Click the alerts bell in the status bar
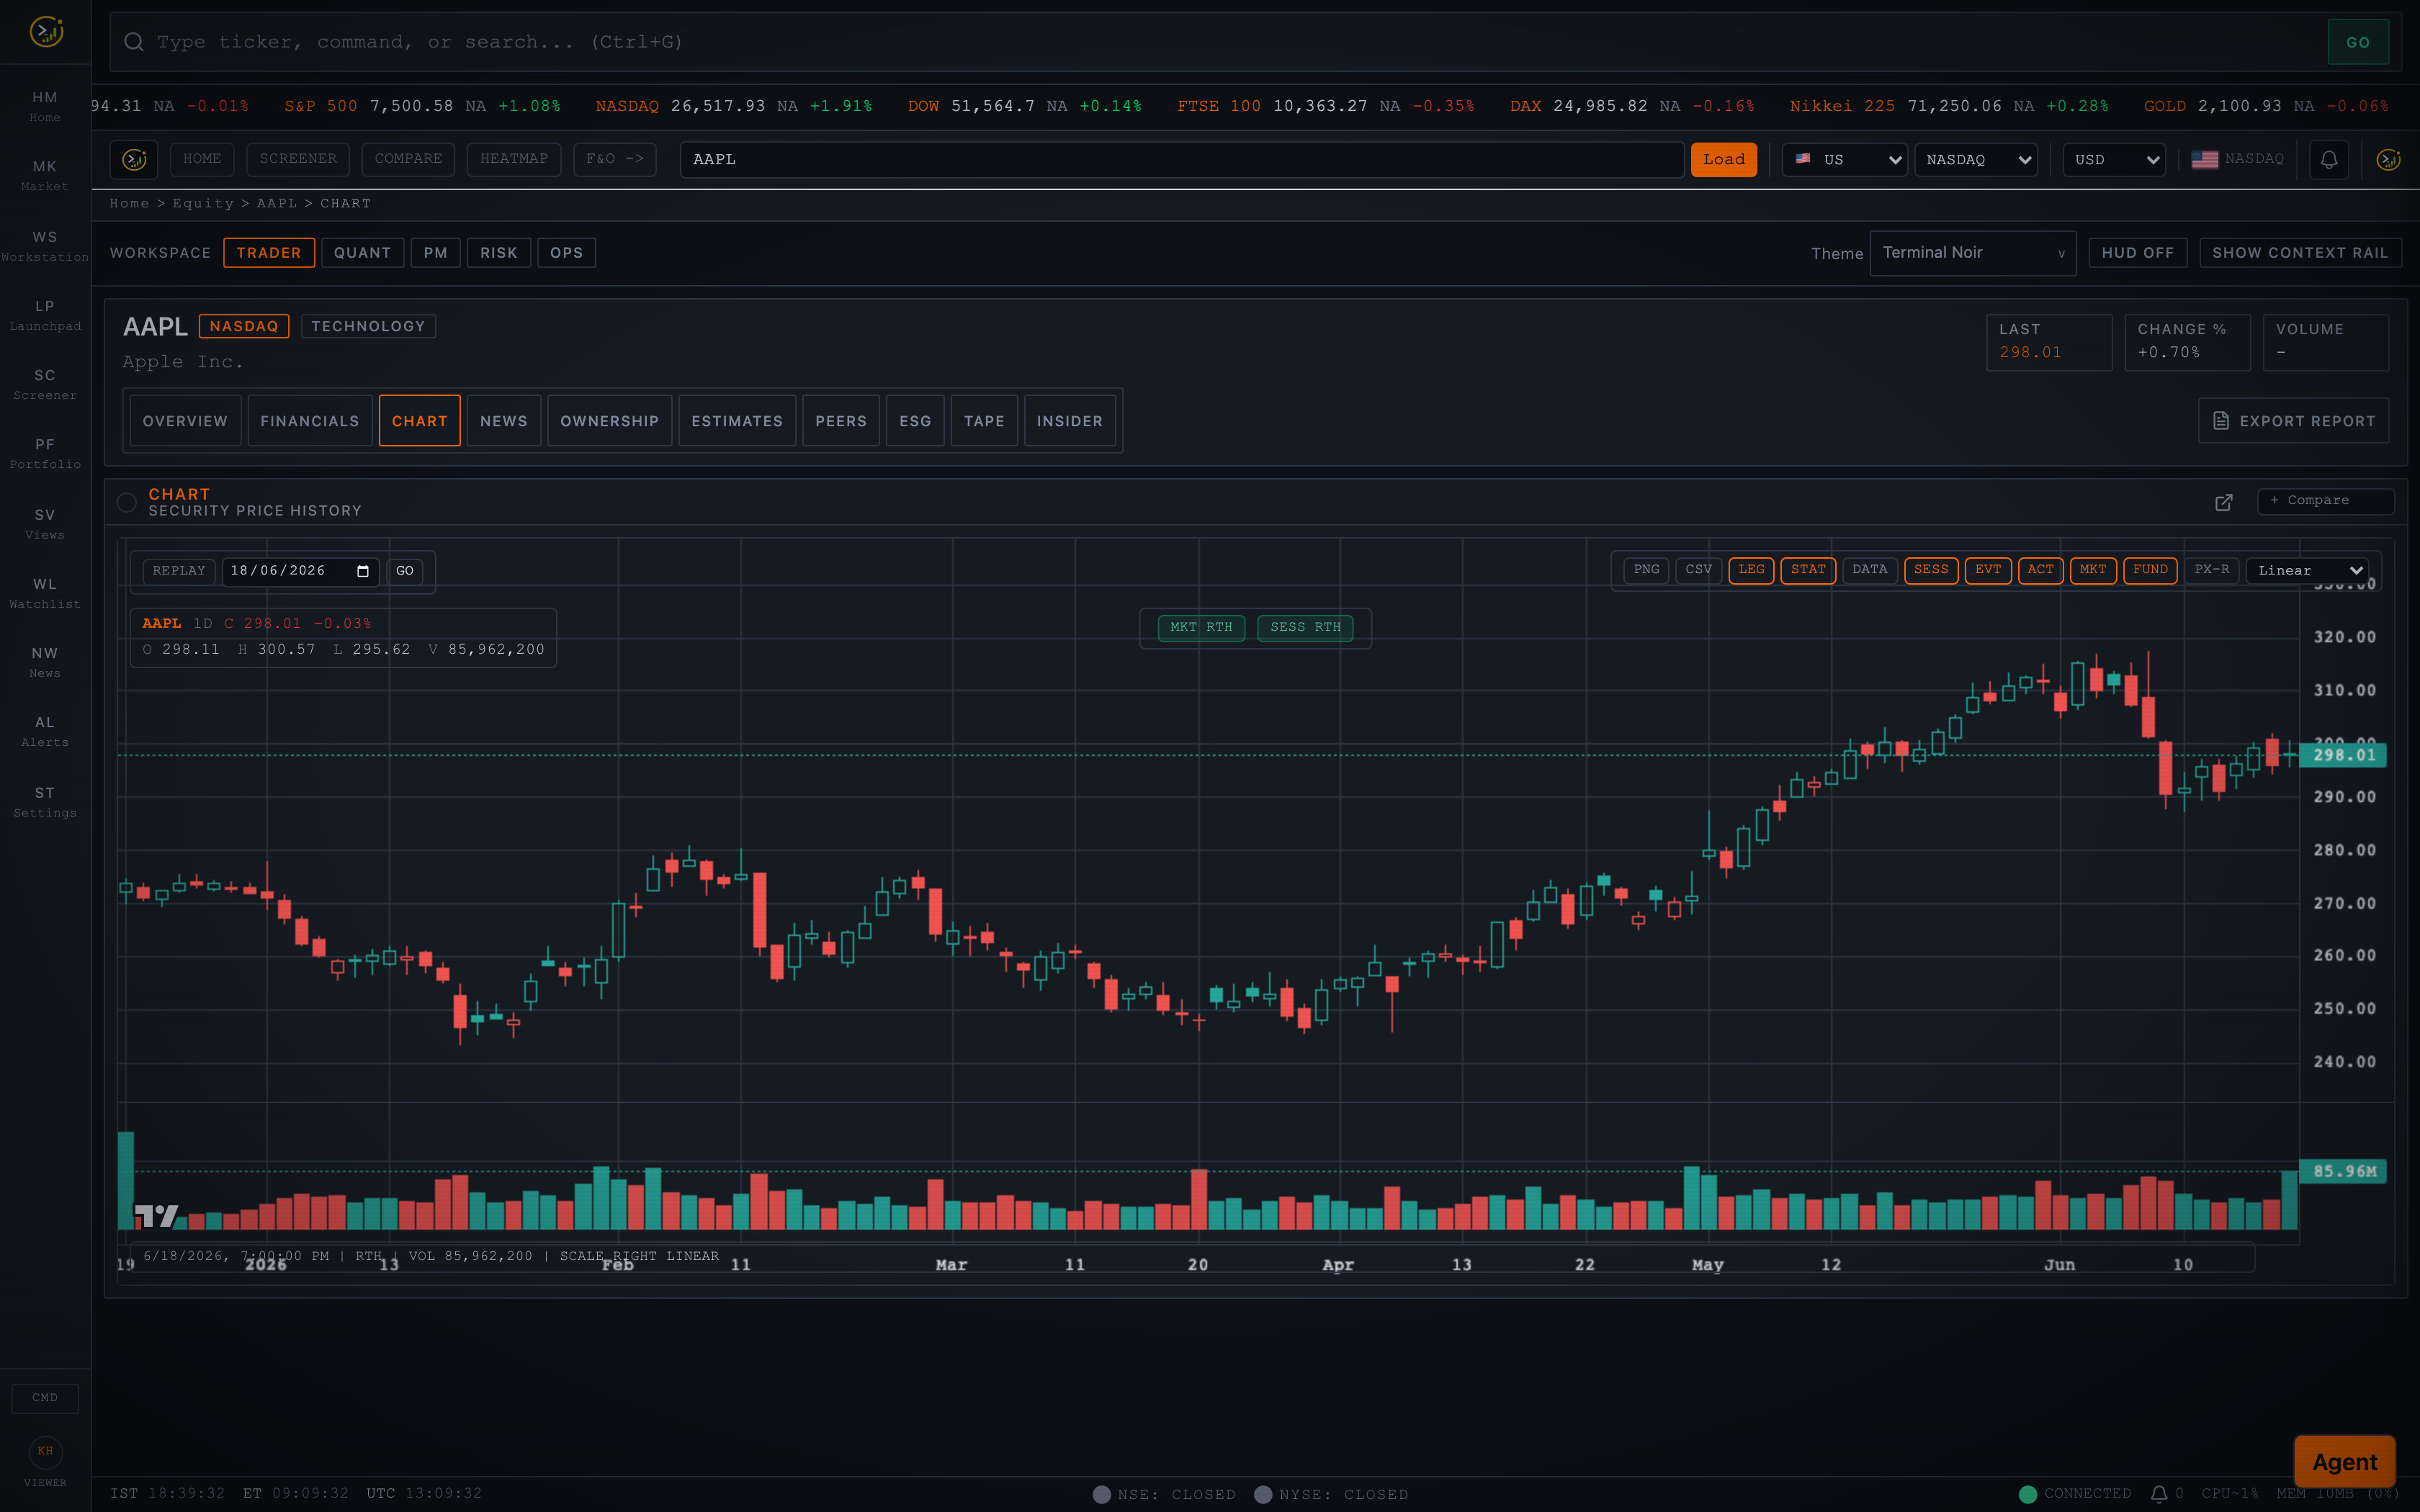The image size is (2420, 1512). pos(2159,1494)
